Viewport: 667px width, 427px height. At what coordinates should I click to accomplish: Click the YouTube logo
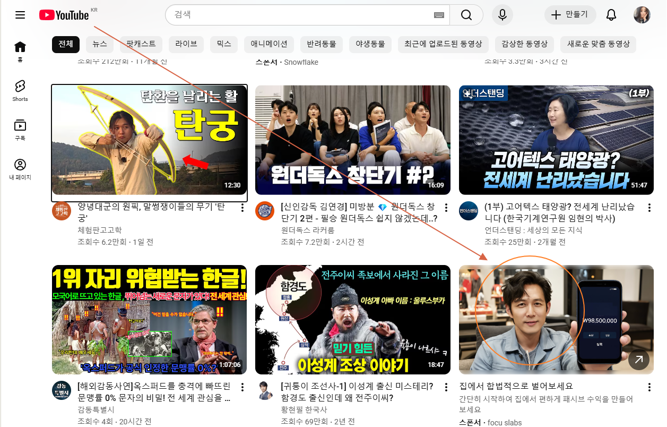pyautogui.click(x=64, y=15)
